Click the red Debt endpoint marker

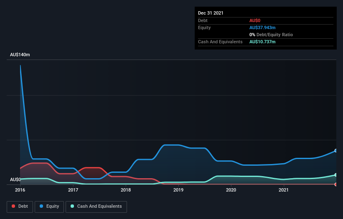pos(336,184)
